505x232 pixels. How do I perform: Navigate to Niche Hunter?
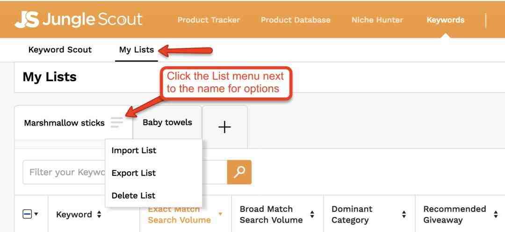point(377,20)
